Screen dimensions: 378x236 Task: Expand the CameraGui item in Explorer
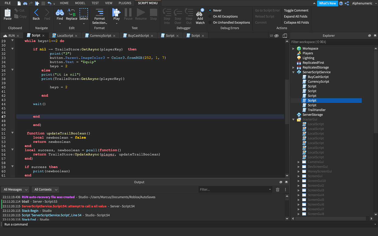pos(299,162)
